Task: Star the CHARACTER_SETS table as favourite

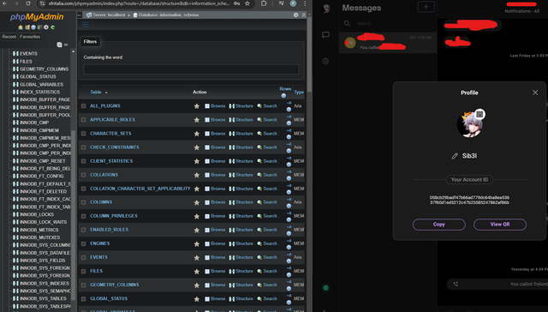Action: [197, 134]
